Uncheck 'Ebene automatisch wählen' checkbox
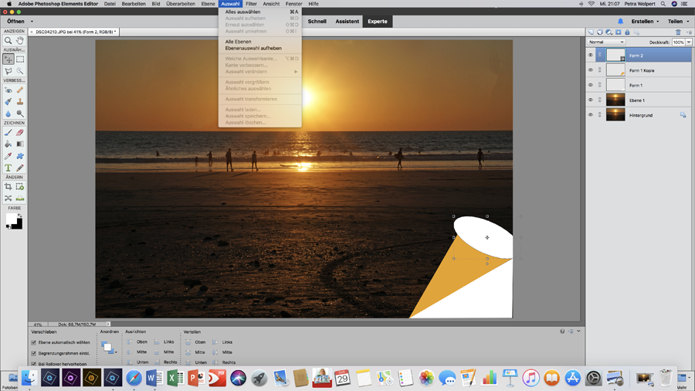This screenshot has width=695, height=391. pyautogui.click(x=34, y=342)
